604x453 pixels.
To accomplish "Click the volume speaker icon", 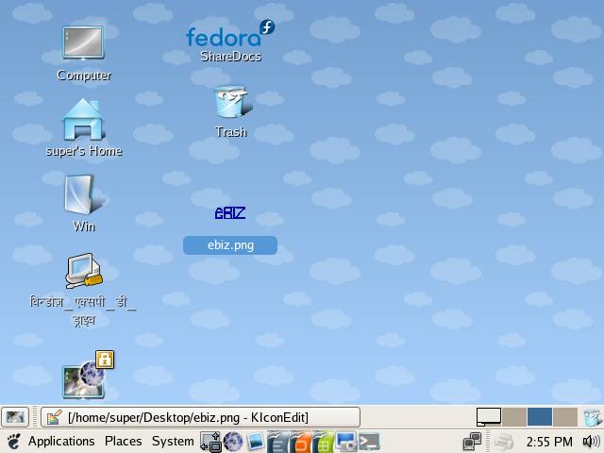I will pos(592,442).
